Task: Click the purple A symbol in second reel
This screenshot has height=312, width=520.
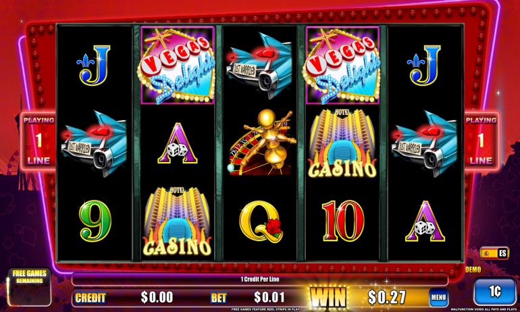Action: (x=178, y=143)
